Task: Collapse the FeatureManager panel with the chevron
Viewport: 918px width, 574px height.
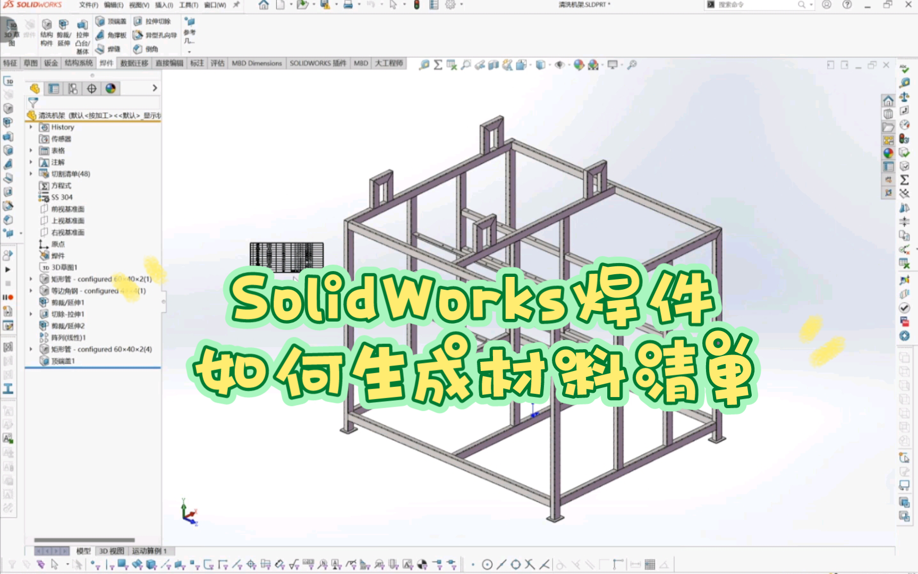Action: click(x=156, y=88)
